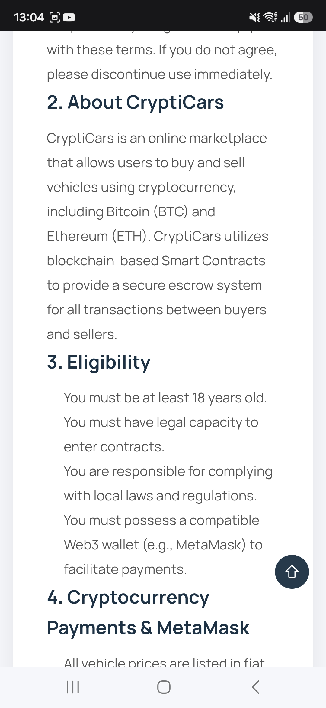Tap the scroll-to-top arrow button
The height and width of the screenshot is (708, 326).
pos(292,572)
